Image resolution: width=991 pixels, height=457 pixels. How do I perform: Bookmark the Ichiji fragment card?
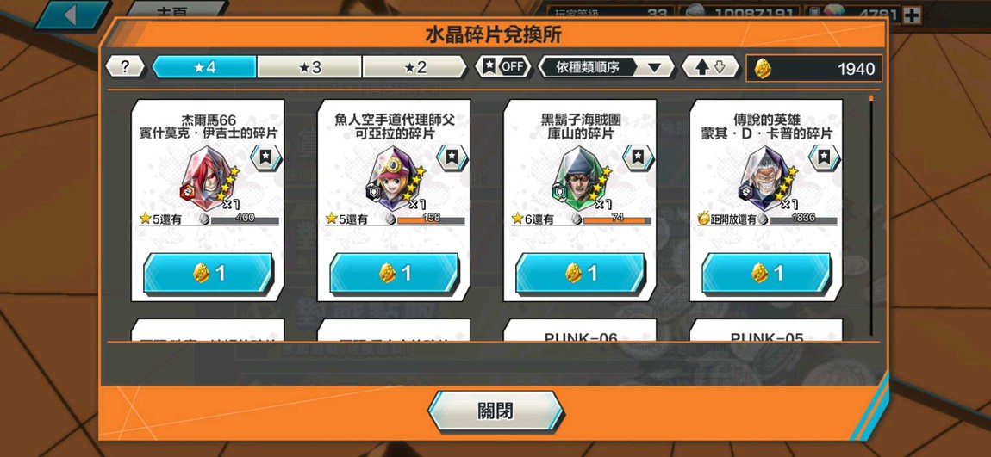tap(266, 157)
